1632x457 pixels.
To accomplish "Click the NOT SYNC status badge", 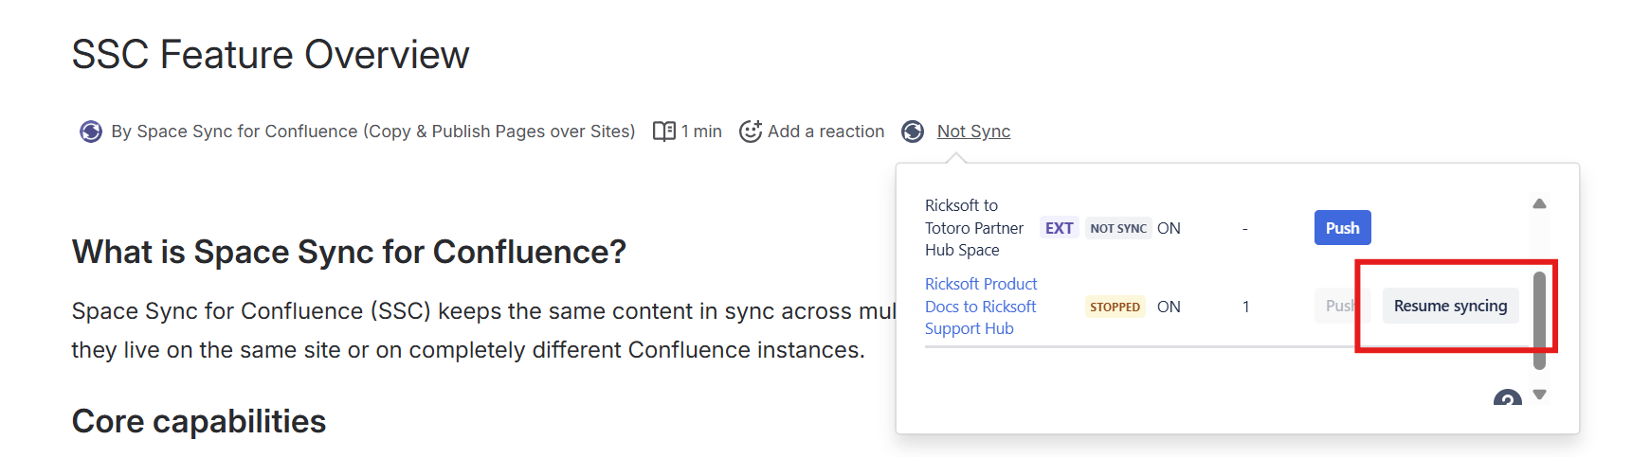I will tap(1118, 228).
